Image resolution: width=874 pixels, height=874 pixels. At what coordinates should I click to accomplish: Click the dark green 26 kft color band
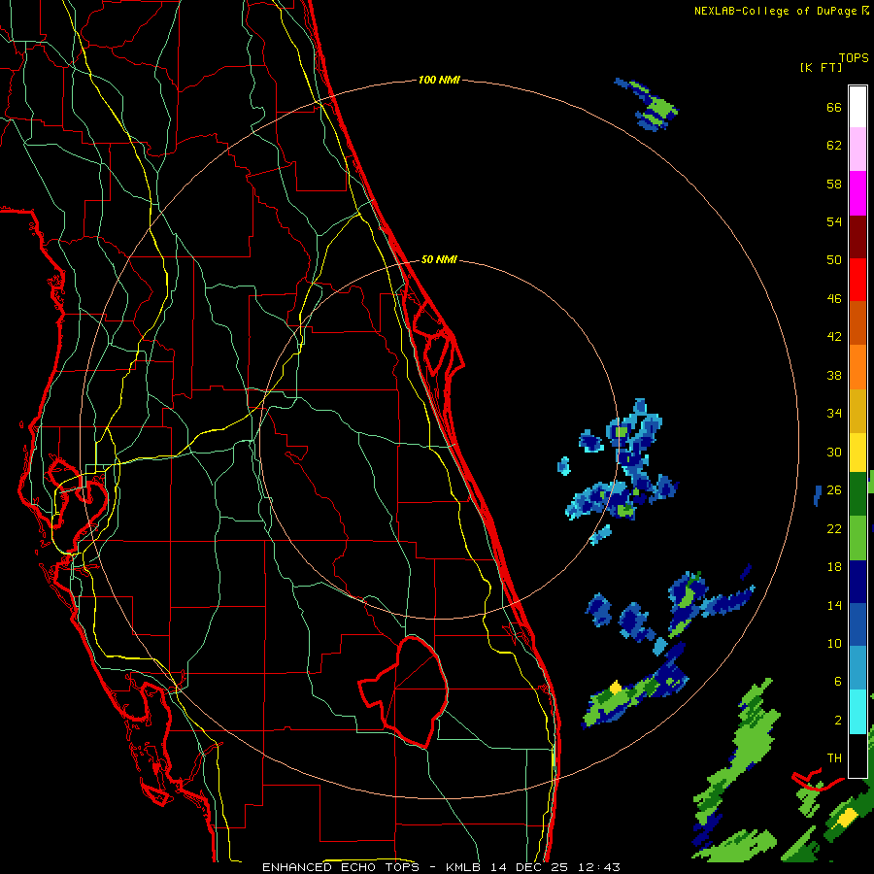857,494
